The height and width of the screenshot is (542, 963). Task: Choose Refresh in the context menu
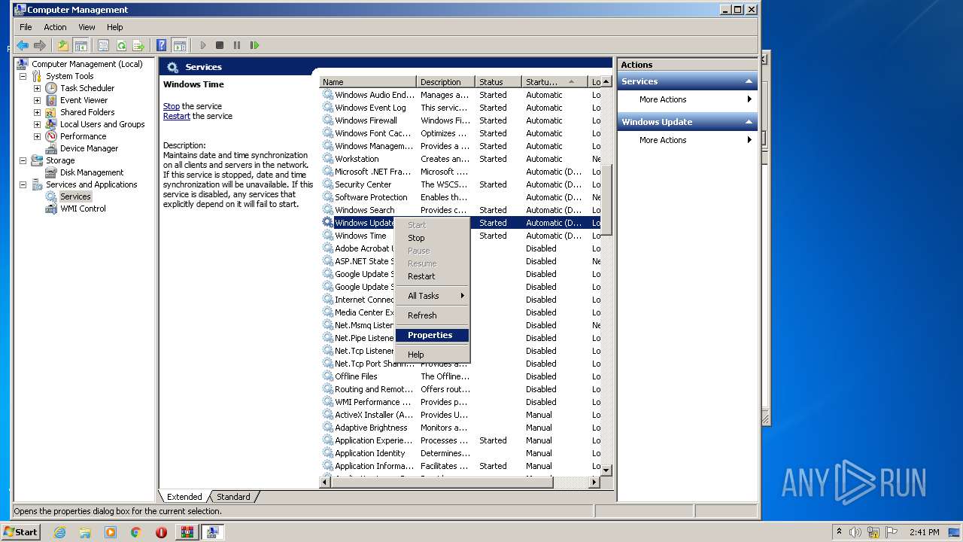[x=432, y=315]
